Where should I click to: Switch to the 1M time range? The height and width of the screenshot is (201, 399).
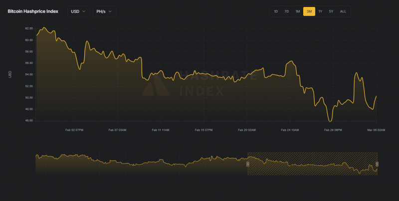coord(297,11)
